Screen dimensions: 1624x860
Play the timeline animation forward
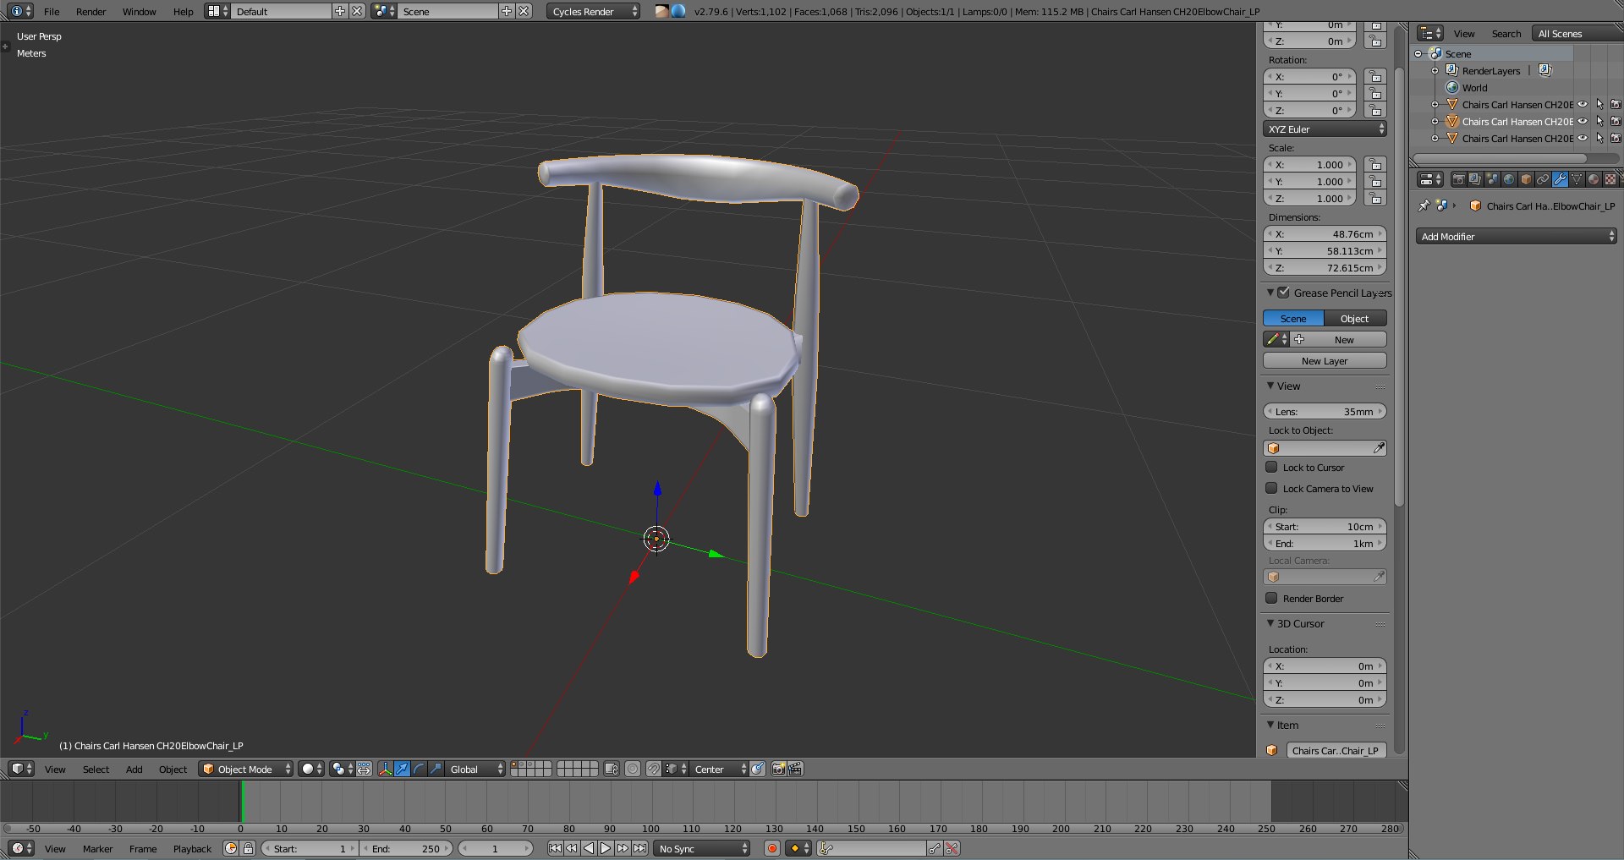[x=606, y=848]
